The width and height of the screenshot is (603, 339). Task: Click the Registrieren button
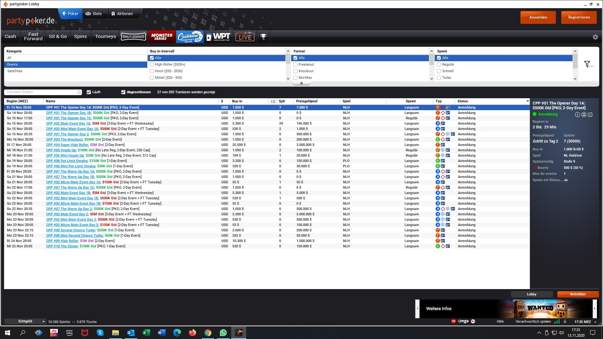tap(579, 18)
